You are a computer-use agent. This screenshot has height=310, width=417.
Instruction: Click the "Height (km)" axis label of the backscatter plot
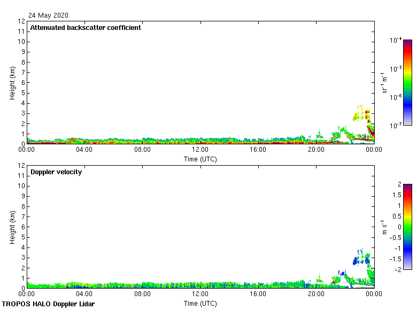[x=12, y=83]
